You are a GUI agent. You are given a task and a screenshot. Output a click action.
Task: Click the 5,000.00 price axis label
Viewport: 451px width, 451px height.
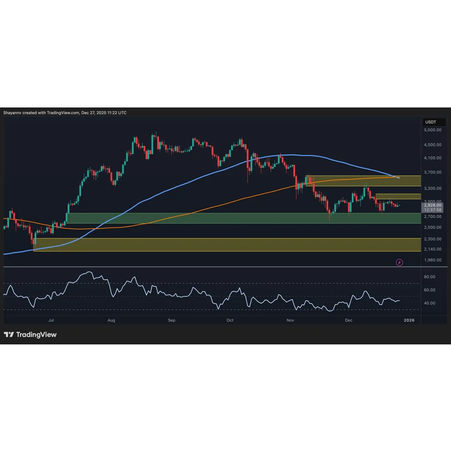(x=433, y=130)
